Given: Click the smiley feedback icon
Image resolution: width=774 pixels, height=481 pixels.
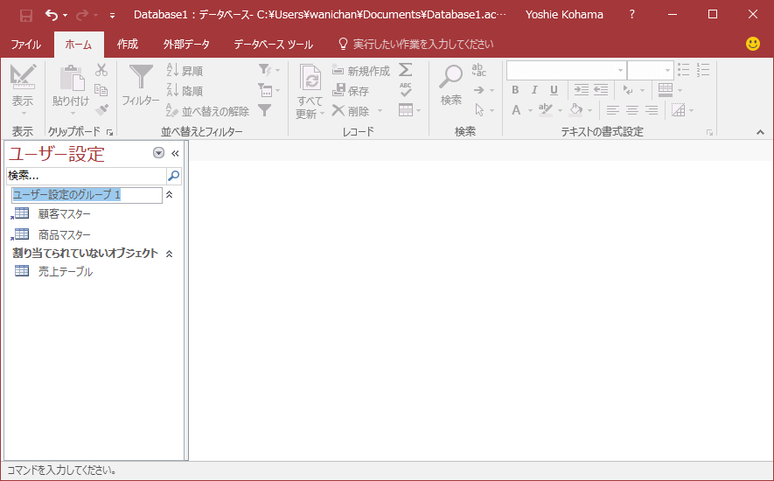Looking at the screenshot, I should click(x=753, y=44).
